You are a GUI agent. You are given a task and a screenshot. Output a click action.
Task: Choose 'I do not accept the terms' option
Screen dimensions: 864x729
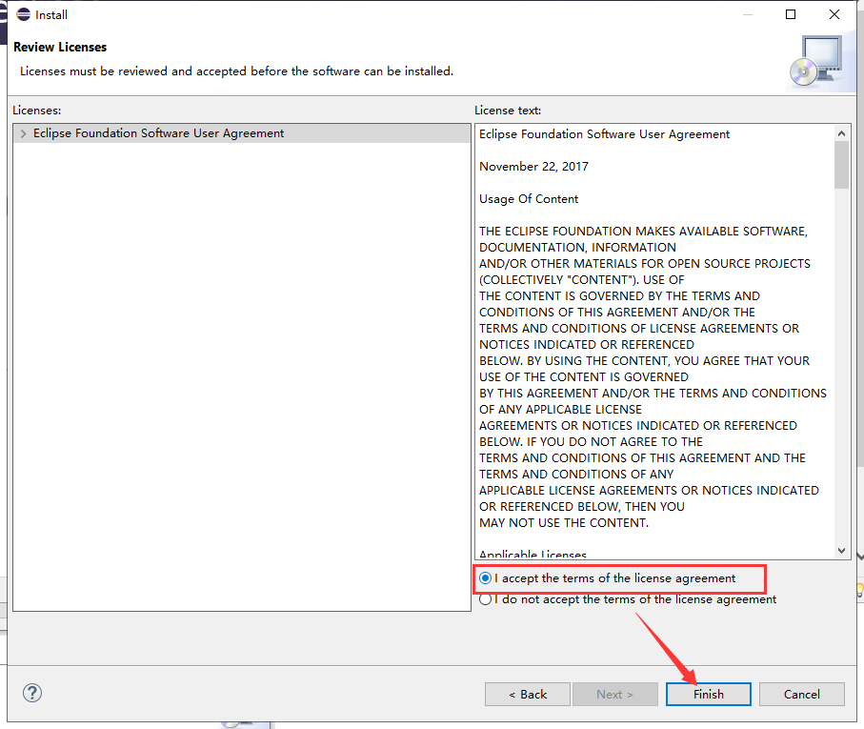486,599
